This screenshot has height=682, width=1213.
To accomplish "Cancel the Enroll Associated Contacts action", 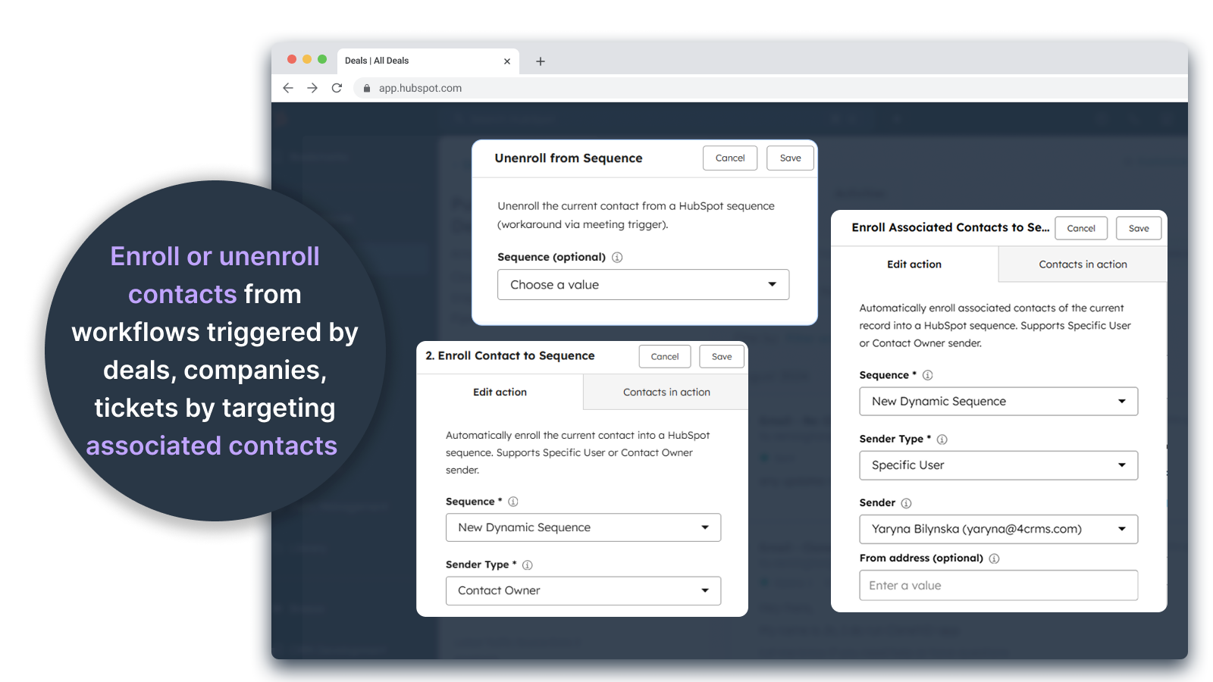I will [1081, 227].
